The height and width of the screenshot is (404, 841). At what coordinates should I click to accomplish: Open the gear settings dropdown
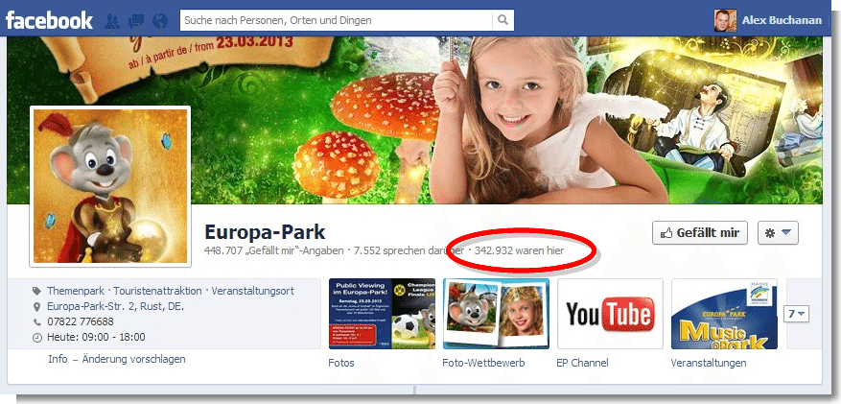click(x=778, y=233)
